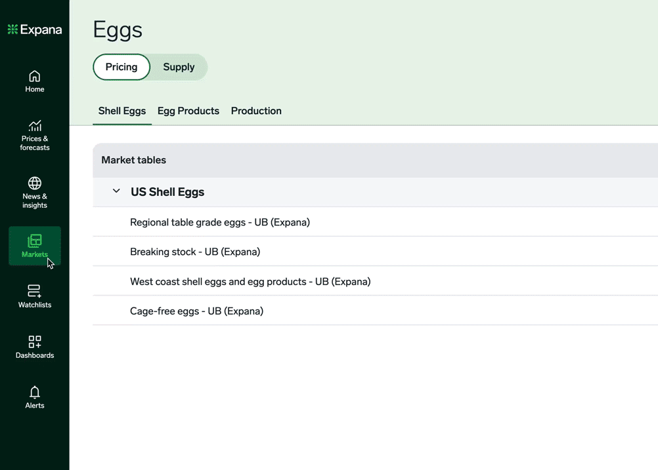Select the Markets sidebar icon
Image resolution: width=658 pixels, height=470 pixels.
point(34,241)
